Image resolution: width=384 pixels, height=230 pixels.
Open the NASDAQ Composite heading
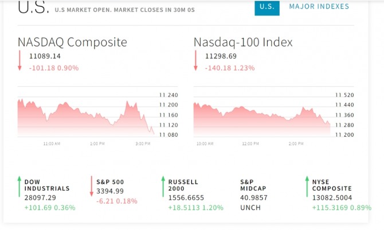click(x=72, y=42)
